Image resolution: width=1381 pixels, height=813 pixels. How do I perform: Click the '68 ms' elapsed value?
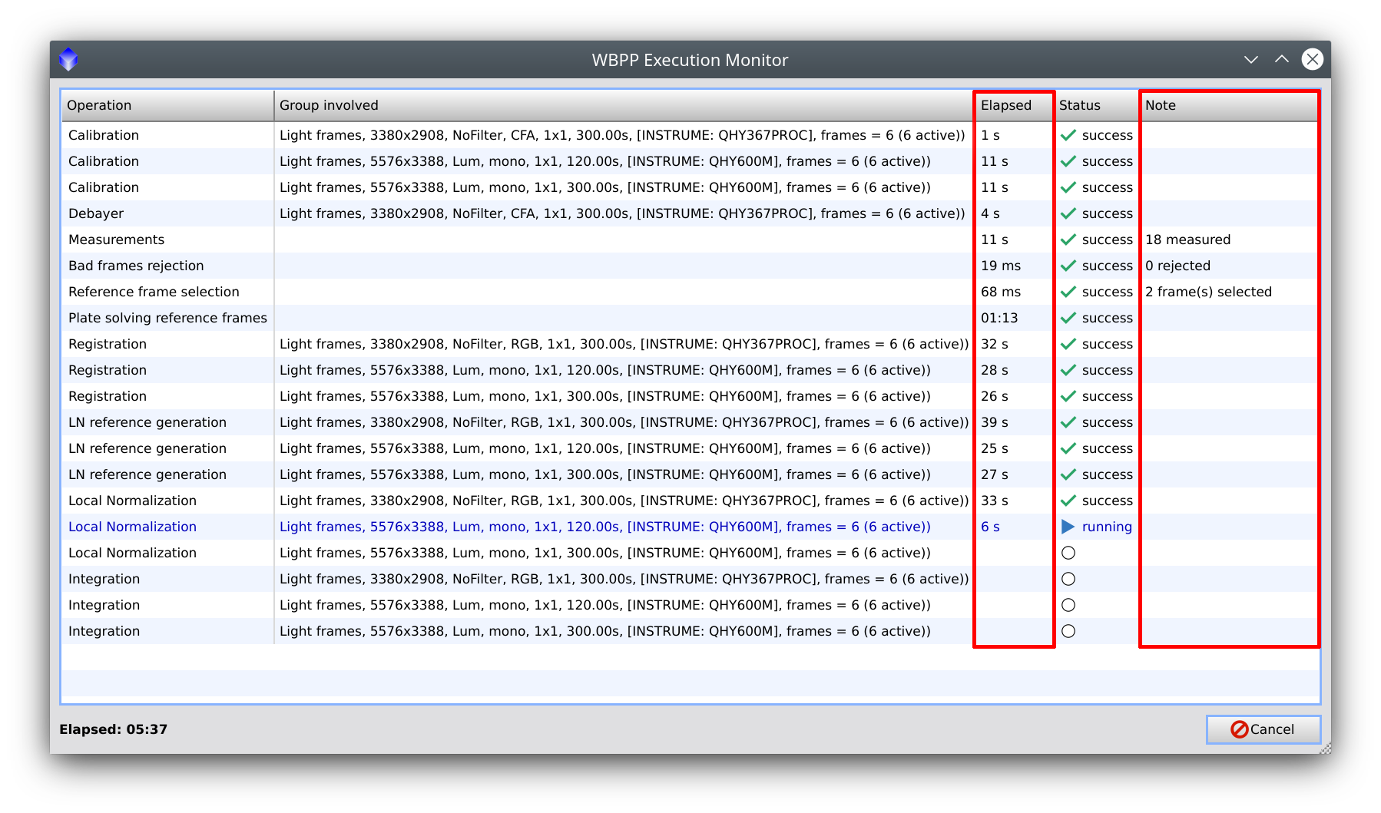point(1000,292)
